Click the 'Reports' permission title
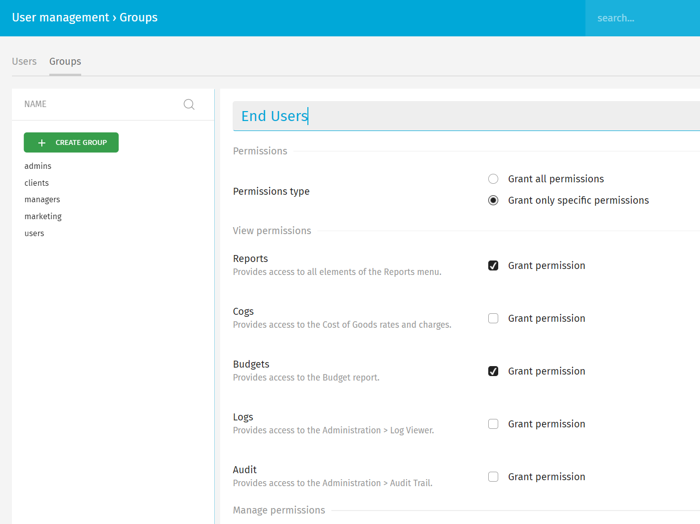Image resolution: width=700 pixels, height=524 pixels. click(251, 259)
